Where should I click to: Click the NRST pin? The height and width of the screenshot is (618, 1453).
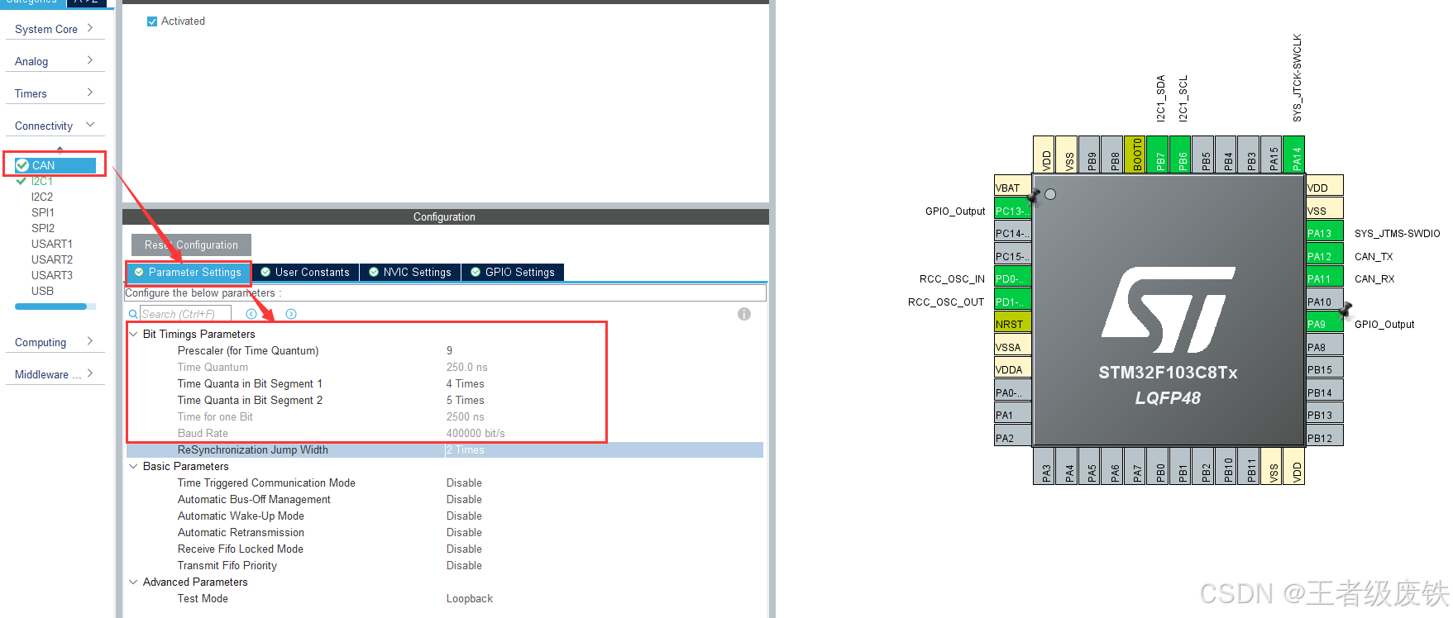[x=1012, y=324]
